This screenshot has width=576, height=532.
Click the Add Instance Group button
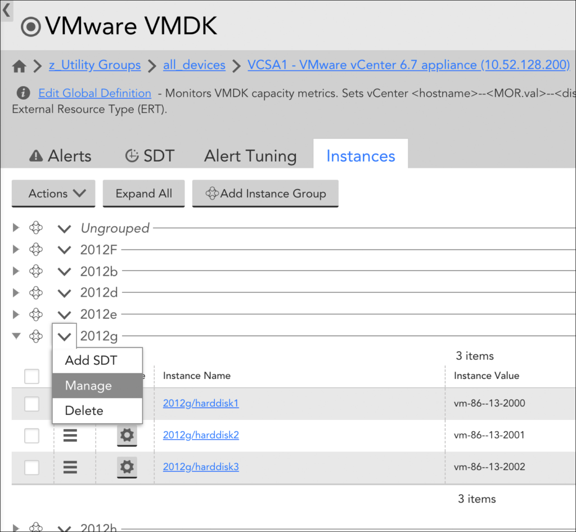pos(265,194)
